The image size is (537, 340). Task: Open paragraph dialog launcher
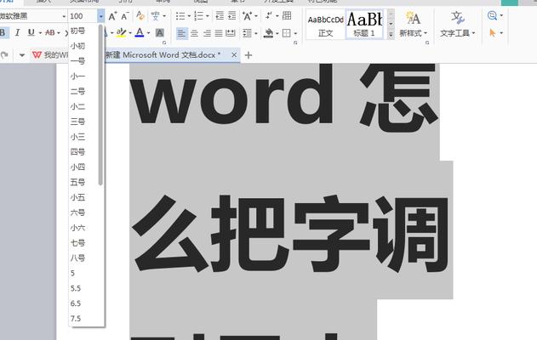click(x=295, y=42)
